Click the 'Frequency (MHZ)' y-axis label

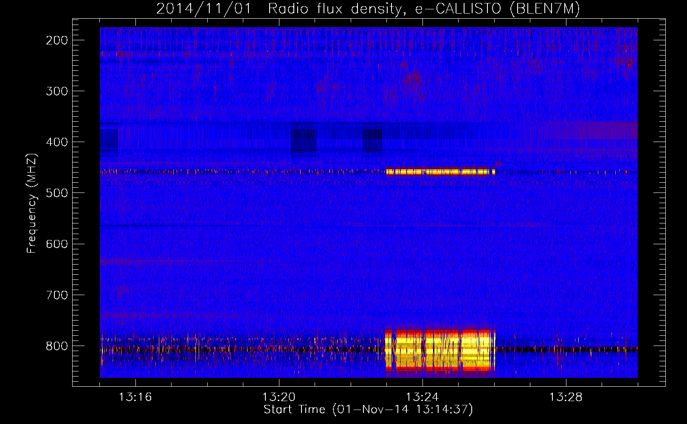pos(32,203)
